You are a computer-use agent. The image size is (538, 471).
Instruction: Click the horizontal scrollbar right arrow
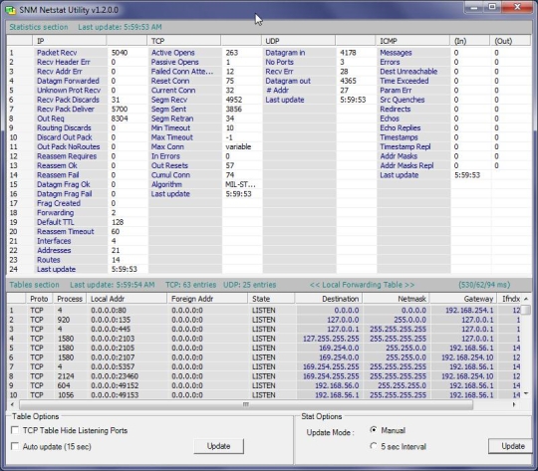(x=514, y=404)
